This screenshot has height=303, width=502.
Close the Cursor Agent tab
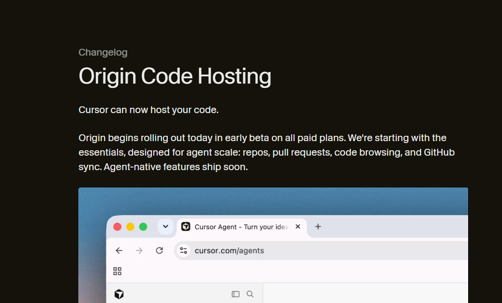[298, 227]
